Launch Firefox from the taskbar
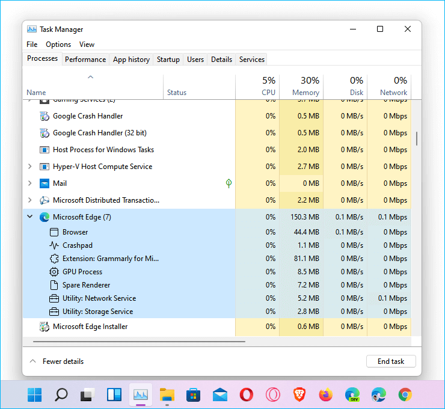445x409 pixels. 326,395
